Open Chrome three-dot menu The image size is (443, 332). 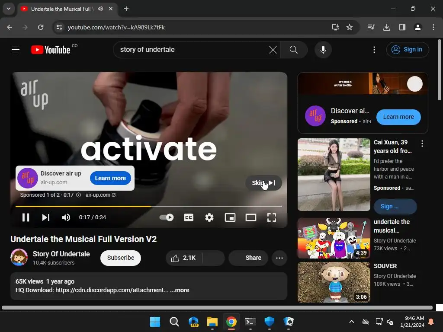coord(433,27)
